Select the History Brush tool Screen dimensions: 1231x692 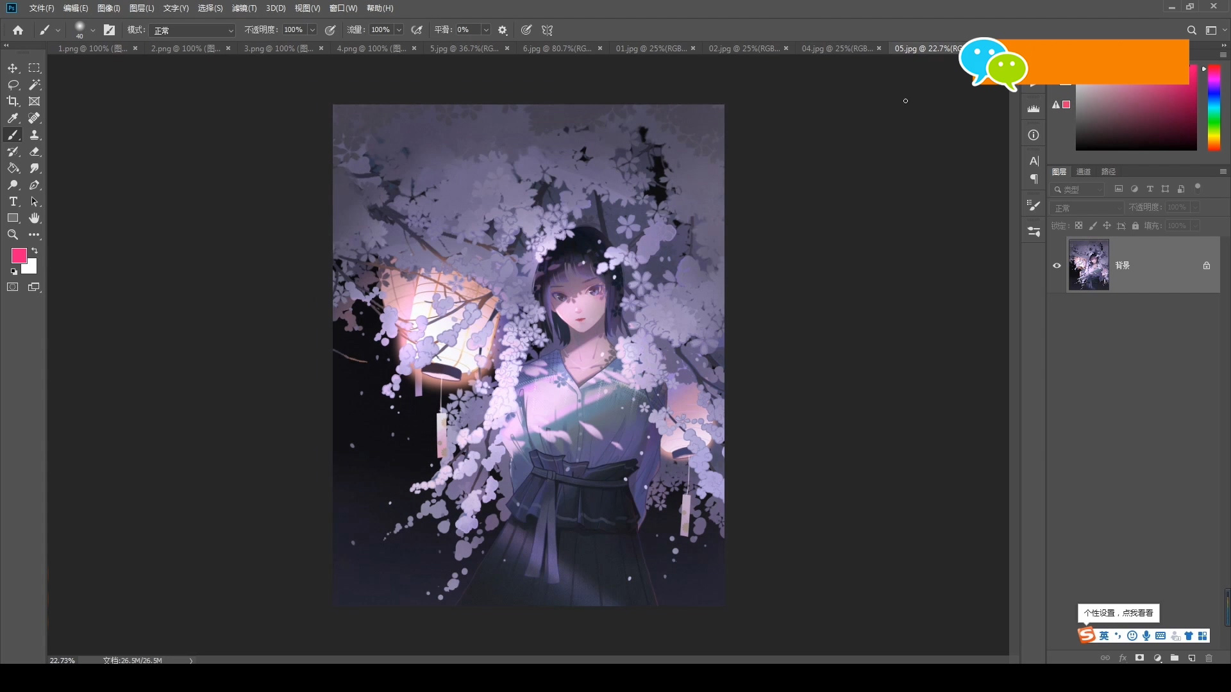(13, 151)
